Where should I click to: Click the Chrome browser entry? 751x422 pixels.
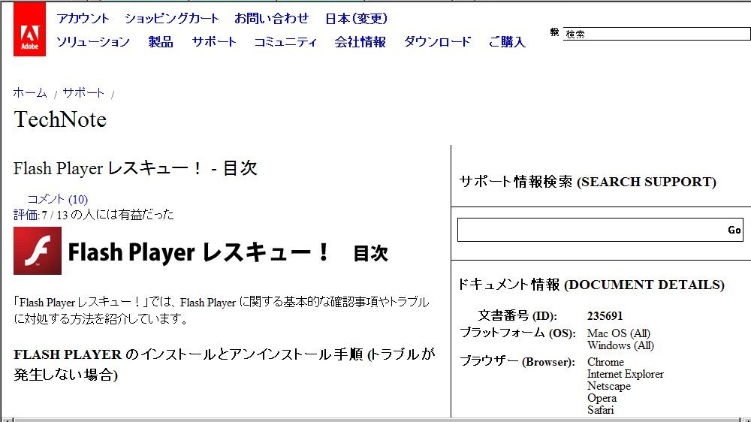coord(605,362)
